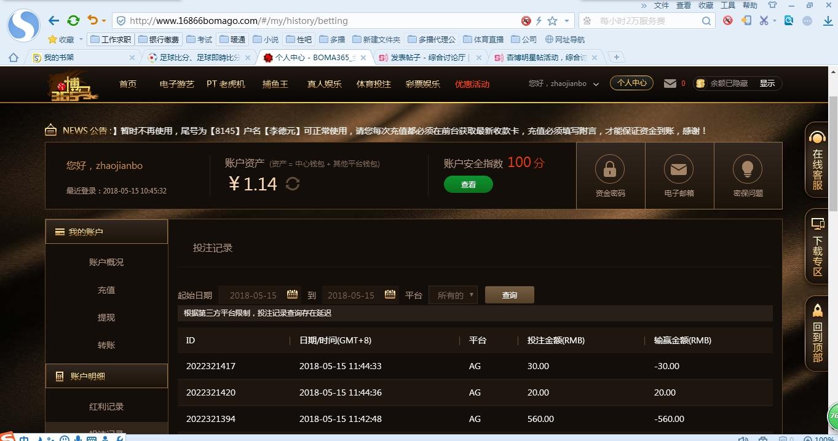Go to 真人娱乐 in site navigation

(325, 84)
